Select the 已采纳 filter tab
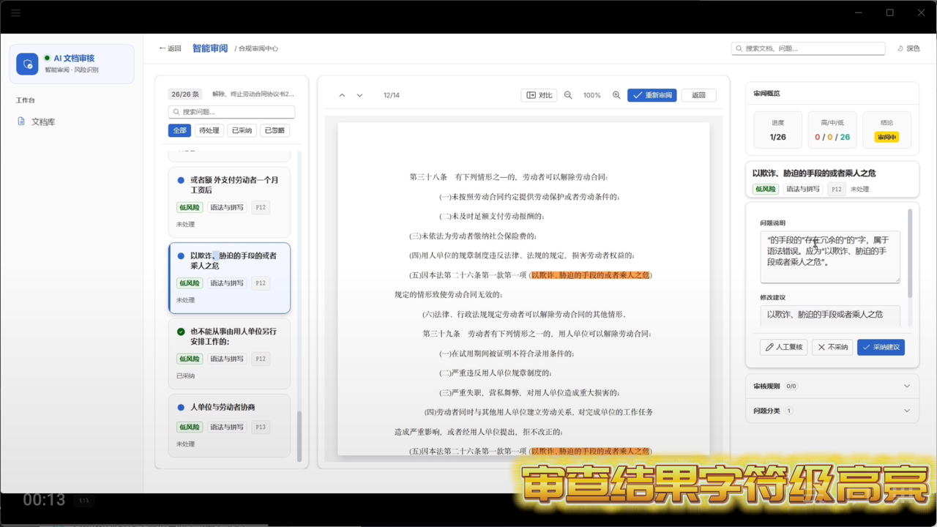Screen dimensions: 937x527 242,130
